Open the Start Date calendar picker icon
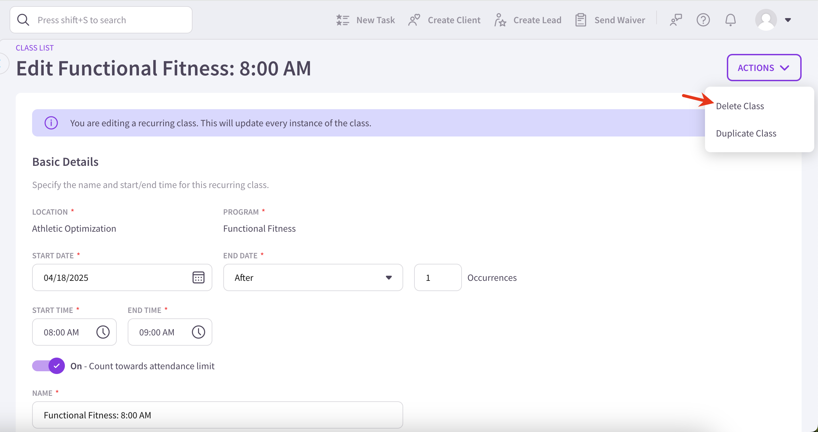 point(198,277)
